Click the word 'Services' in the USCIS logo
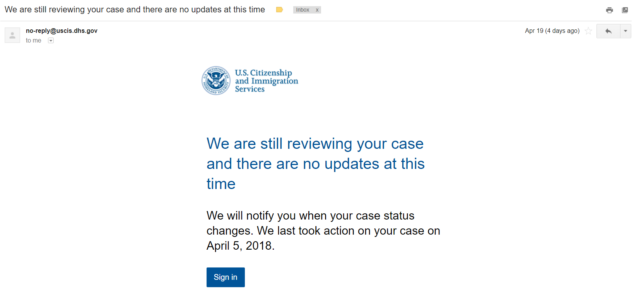Screen dimensions: 634x298 pos(250,89)
